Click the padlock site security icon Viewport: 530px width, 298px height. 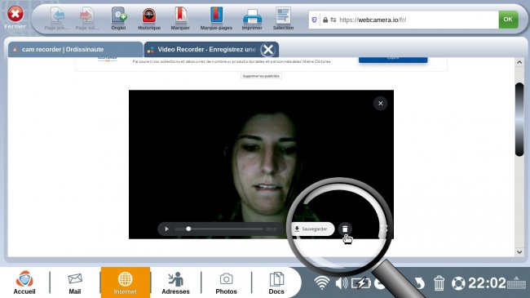click(x=325, y=20)
